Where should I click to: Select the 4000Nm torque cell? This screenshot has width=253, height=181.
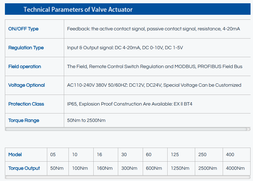pos(235,168)
